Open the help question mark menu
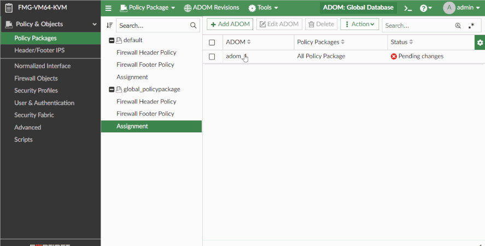Image resolution: width=485 pixels, height=246 pixels. tap(425, 8)
